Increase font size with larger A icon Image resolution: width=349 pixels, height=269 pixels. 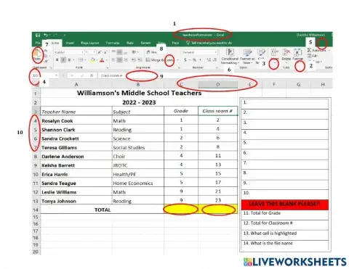click(x=100, y=52)
